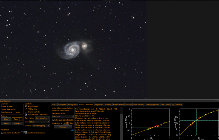This screenshot has height=140, width=219.
Task: Click '55 have good colour info.' log line
Action: tap(85, 116)
